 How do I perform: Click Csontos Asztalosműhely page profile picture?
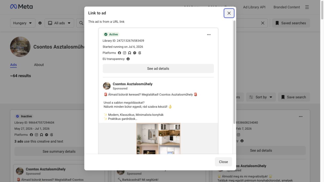[20, 47]
